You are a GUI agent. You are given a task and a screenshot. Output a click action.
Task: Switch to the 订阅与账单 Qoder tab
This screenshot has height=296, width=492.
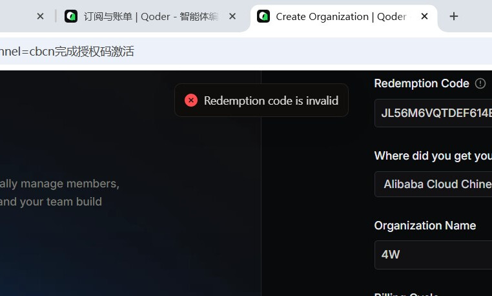click(x=150, y=16)
